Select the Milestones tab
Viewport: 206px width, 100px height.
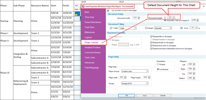(x=90, y=32)
